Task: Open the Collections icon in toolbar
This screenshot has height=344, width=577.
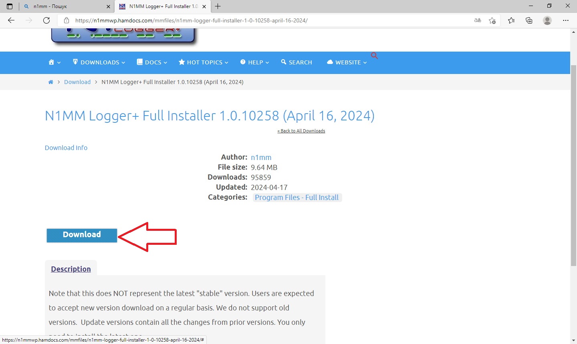Action: 529,20
